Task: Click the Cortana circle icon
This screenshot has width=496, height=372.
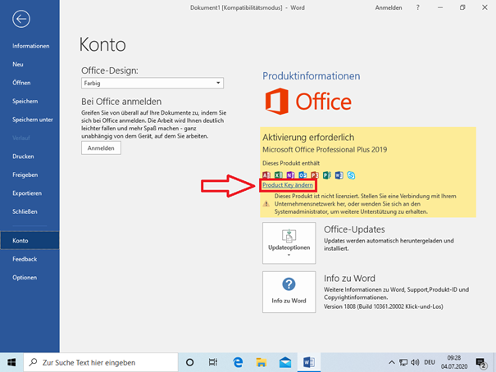Action: (190, 361)
